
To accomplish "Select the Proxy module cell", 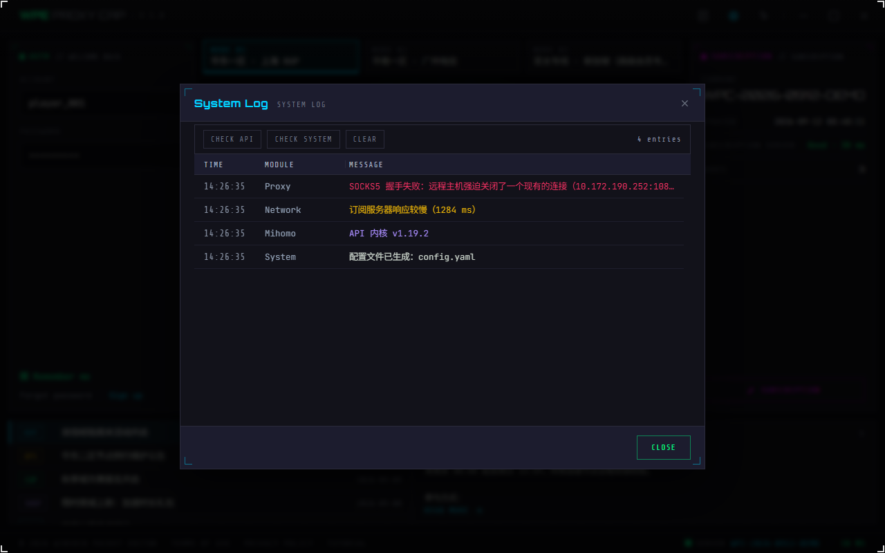I will coord(278,187).
